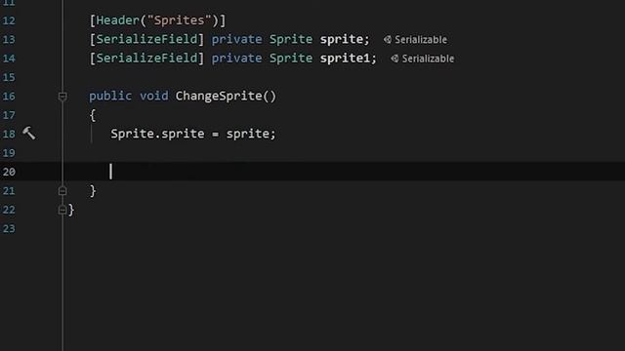625x351 pixels.
Task: Click Sprite.sprite on line 18
Action: (x=157, y=134)
